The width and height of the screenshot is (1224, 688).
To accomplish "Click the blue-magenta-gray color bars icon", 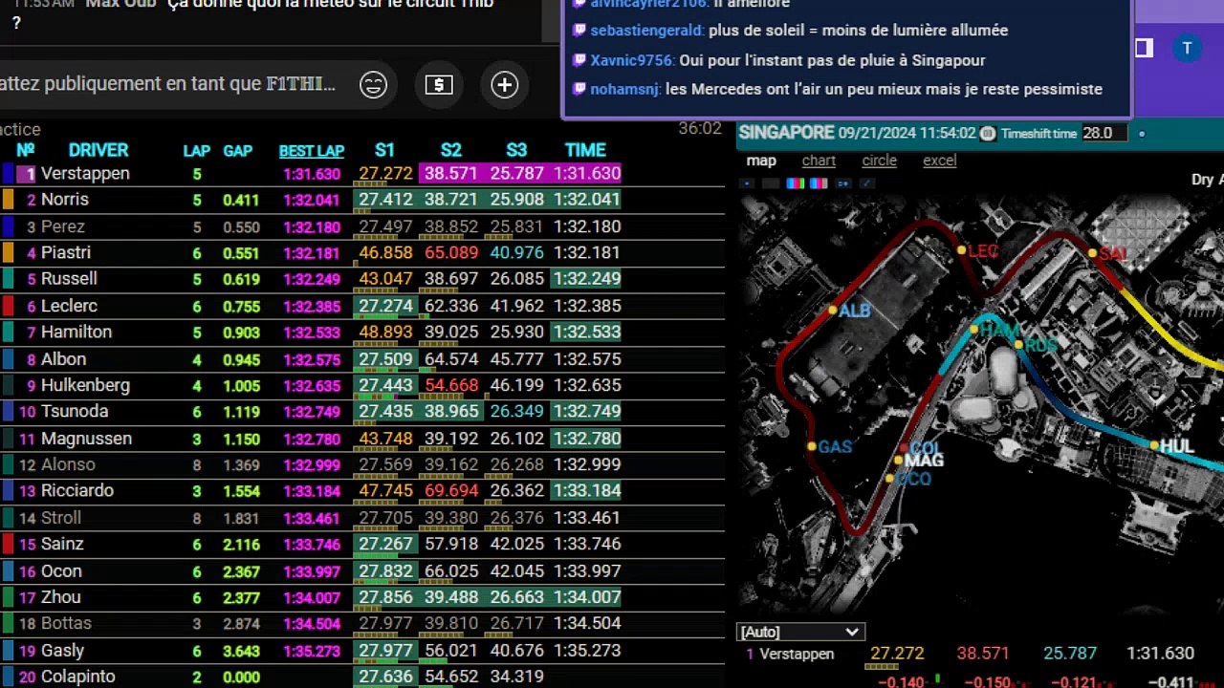I will (x=819, y=183).
